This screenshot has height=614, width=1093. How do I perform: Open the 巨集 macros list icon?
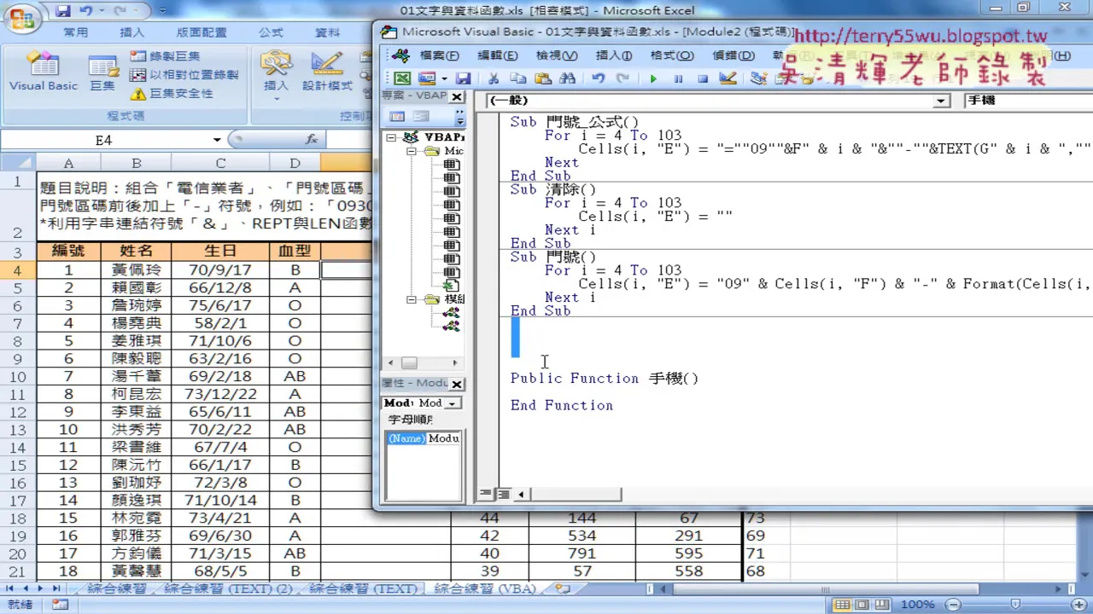pyautogui.click(x=102, y=72)
